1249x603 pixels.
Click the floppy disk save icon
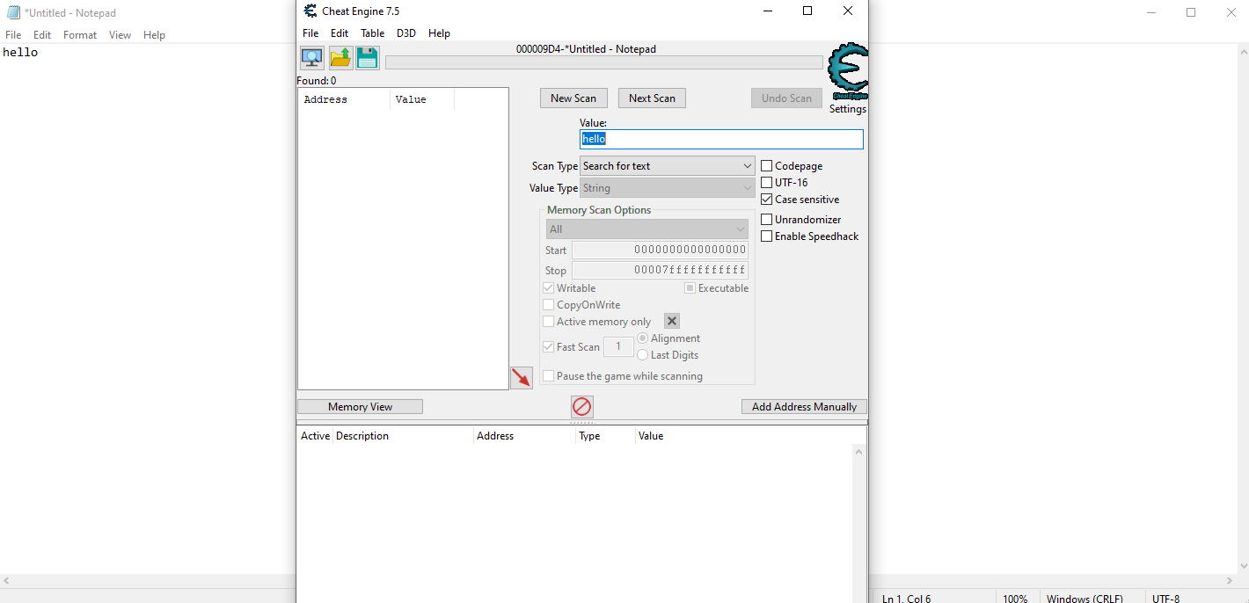click(367, 58)
